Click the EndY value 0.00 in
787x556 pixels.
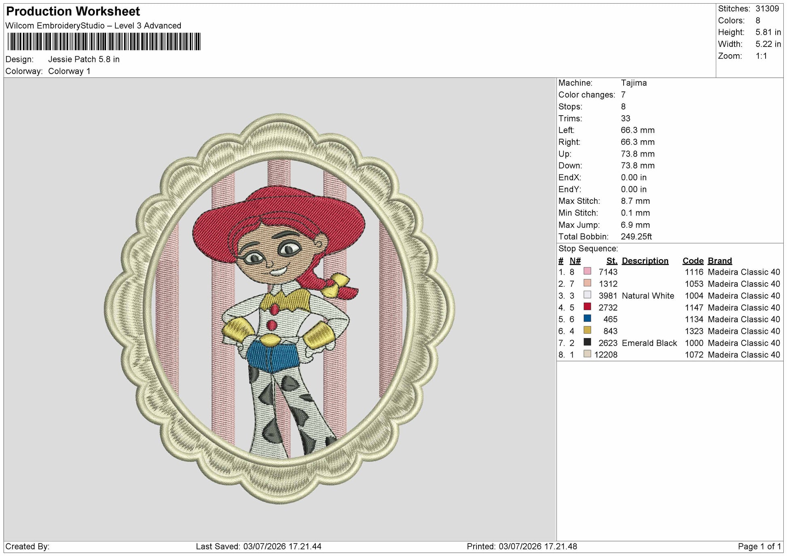[x=634, y=189]
